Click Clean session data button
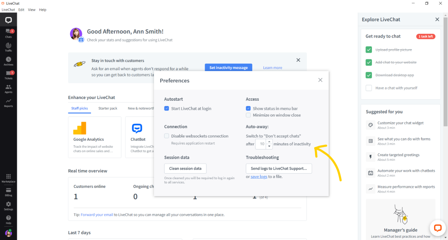 click(x=185, y=169)
